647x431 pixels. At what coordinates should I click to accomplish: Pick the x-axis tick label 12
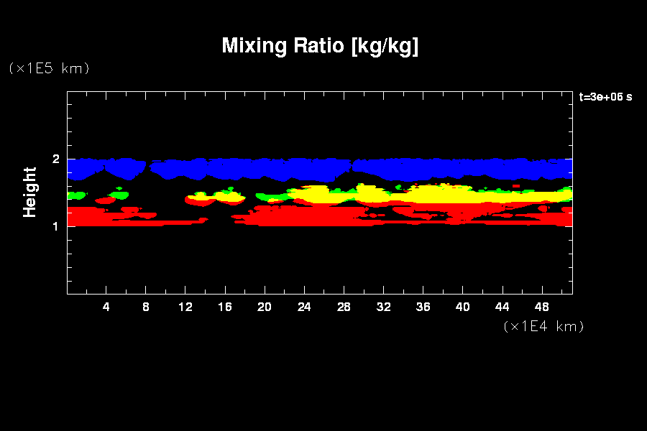point(185,307)
